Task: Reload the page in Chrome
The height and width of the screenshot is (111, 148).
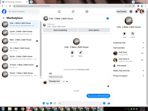Action: pos(10,6)
